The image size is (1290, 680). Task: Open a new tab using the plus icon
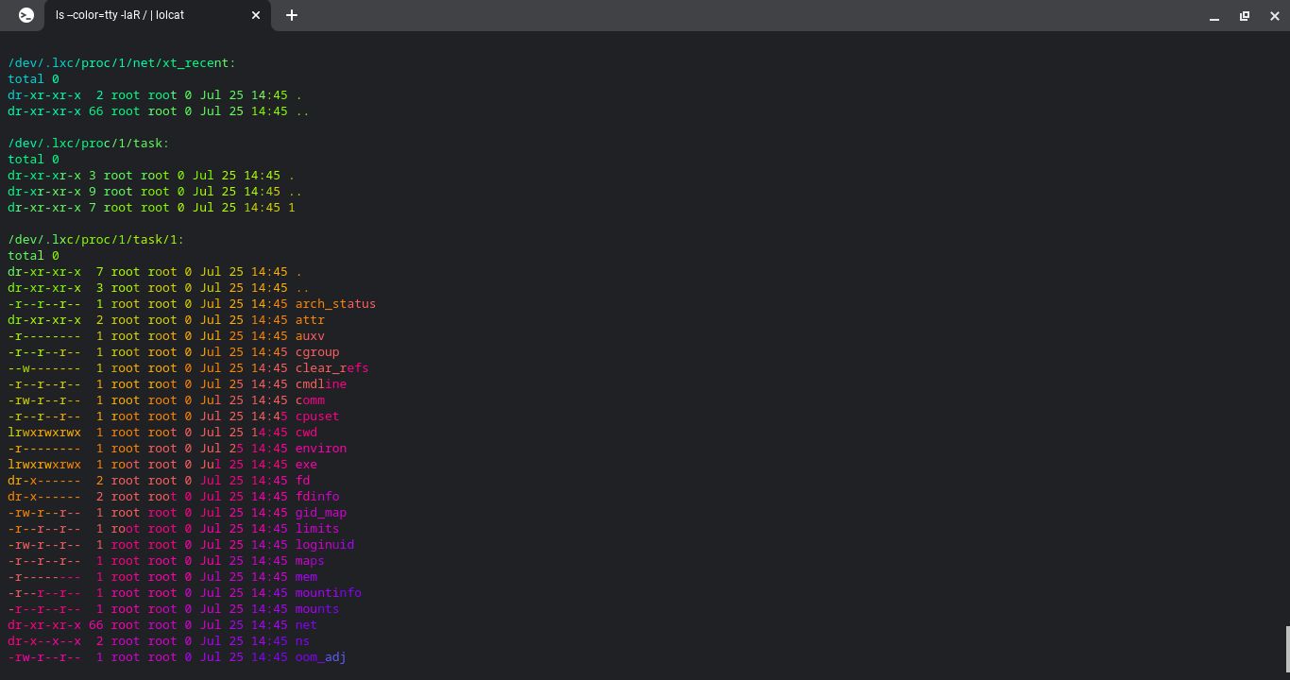pyautogui.click(x=292, y=15)
